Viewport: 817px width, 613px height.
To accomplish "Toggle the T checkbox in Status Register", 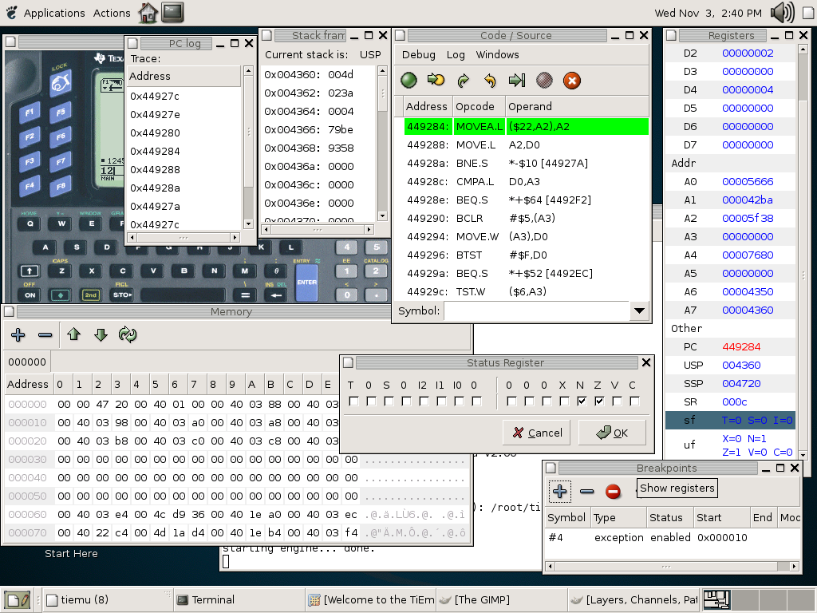I will (x=353, y=401).
